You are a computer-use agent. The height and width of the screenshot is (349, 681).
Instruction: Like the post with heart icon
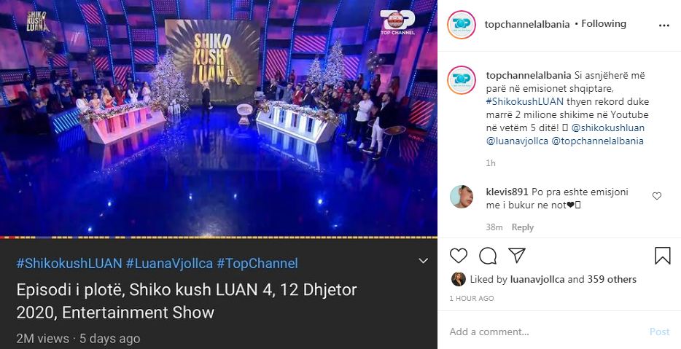point(458,256)
